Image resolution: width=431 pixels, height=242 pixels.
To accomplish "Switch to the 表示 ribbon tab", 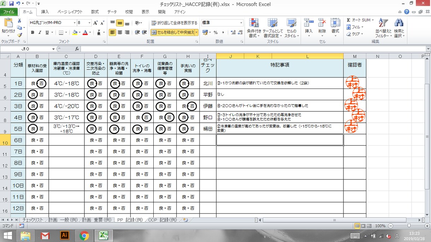I will [145, 12].
